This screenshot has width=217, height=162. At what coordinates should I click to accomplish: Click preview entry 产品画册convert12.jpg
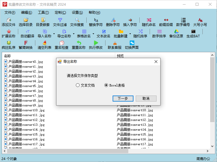(135, 120)
